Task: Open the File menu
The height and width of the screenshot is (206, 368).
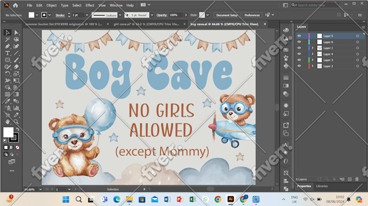Action: (29, 5)
